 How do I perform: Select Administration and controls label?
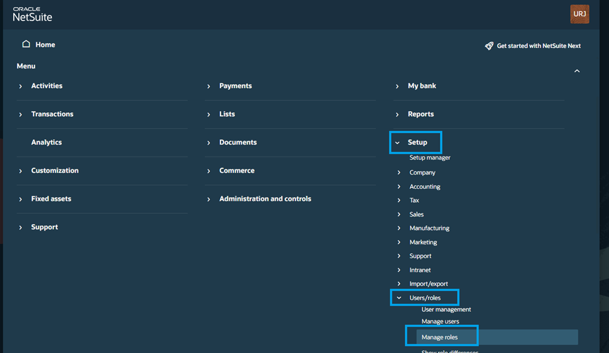tap(265, 198)
